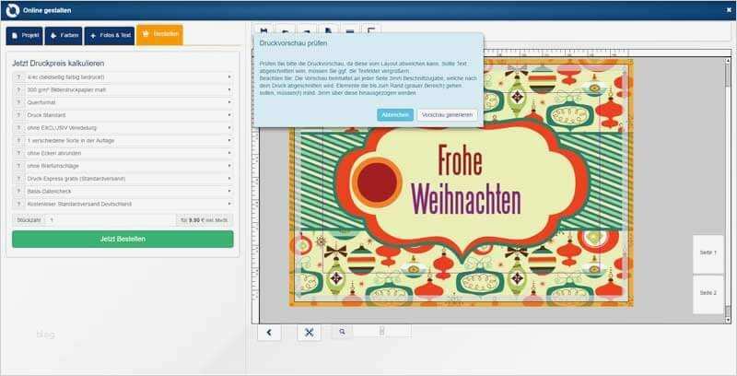Screen dimensions: 737x376
Task: Open the Querformat format dropdown
Action: [x=128, y=102]
